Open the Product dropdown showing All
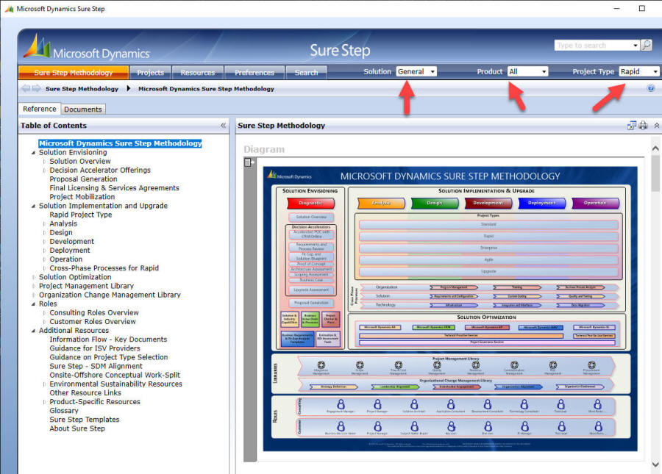Viewport: 662px width, 474px height. point(527,72)
